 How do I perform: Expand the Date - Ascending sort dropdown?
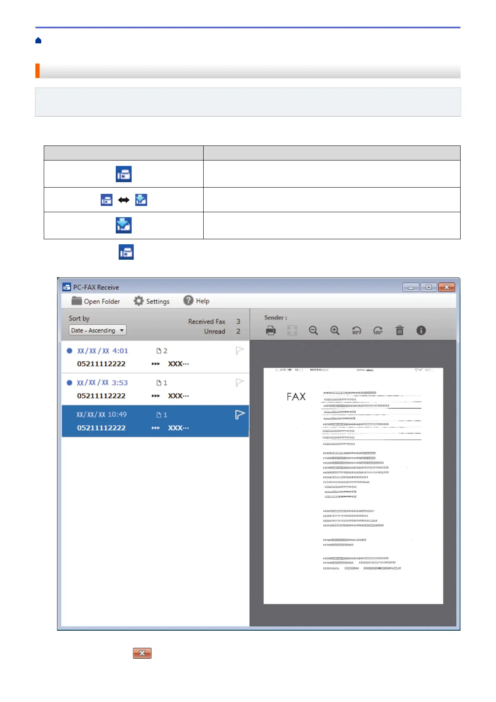click(x=97, y=330)
